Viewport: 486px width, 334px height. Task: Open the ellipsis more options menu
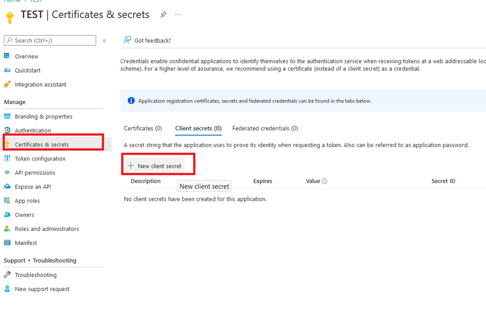point(177,14)
